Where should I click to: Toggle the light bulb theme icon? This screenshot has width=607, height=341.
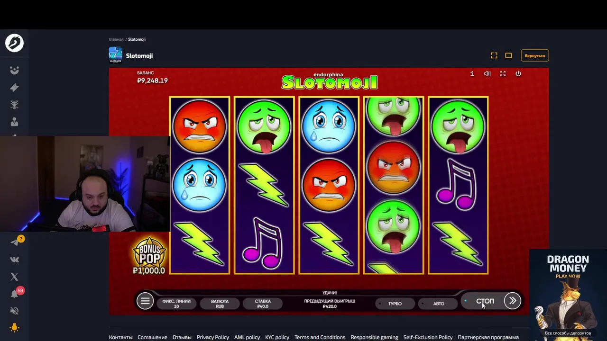click(14, 328)
